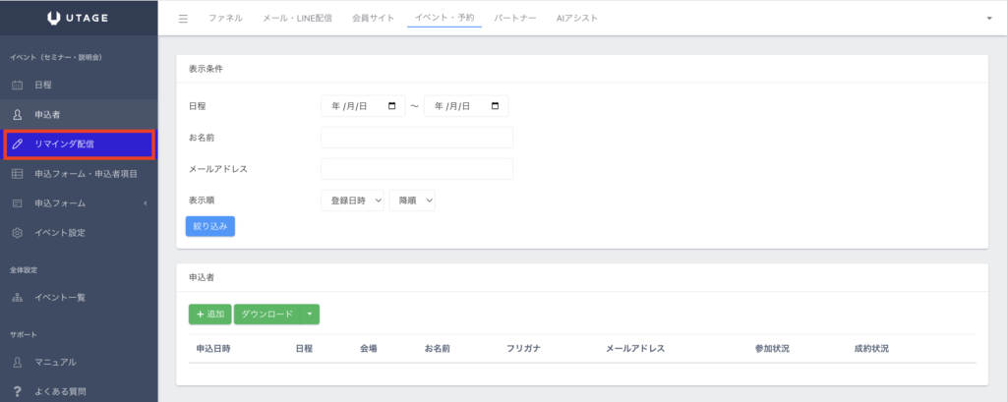Click the hamburger menu icon
Image resolution: width=1007 pixels, height=402 pixels.
click(183, 19)
